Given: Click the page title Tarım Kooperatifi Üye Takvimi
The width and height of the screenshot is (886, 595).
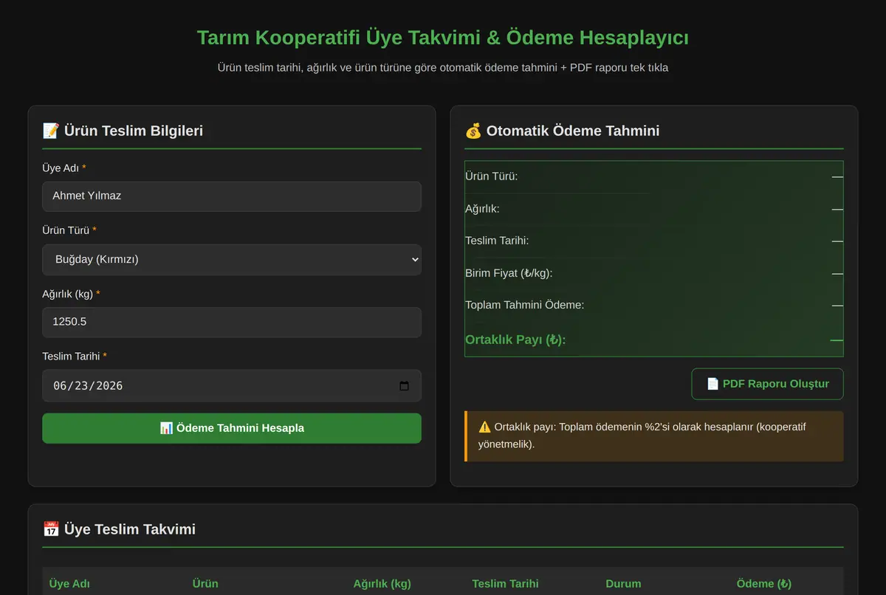Looking at the screenshot, I should click(443, 38).
